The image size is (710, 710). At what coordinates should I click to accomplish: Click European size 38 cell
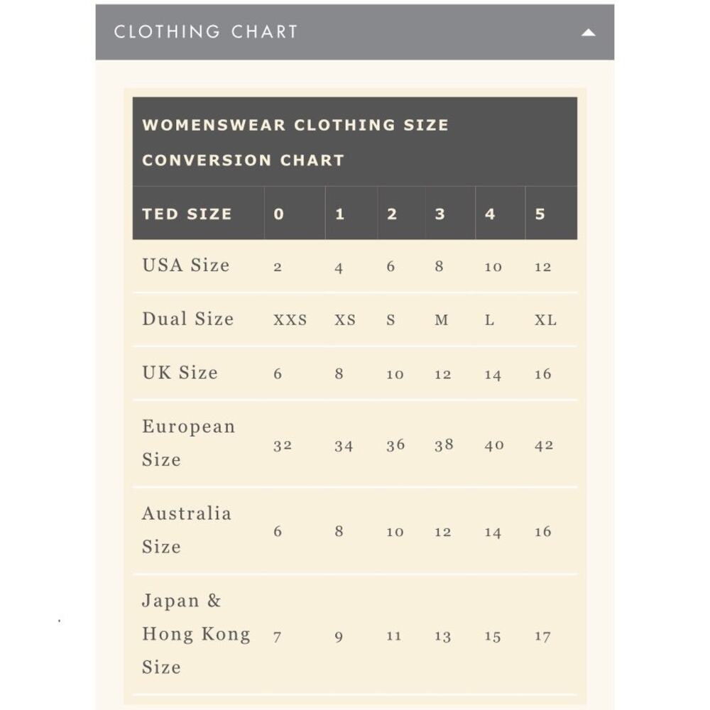click(x=444, y=445)
